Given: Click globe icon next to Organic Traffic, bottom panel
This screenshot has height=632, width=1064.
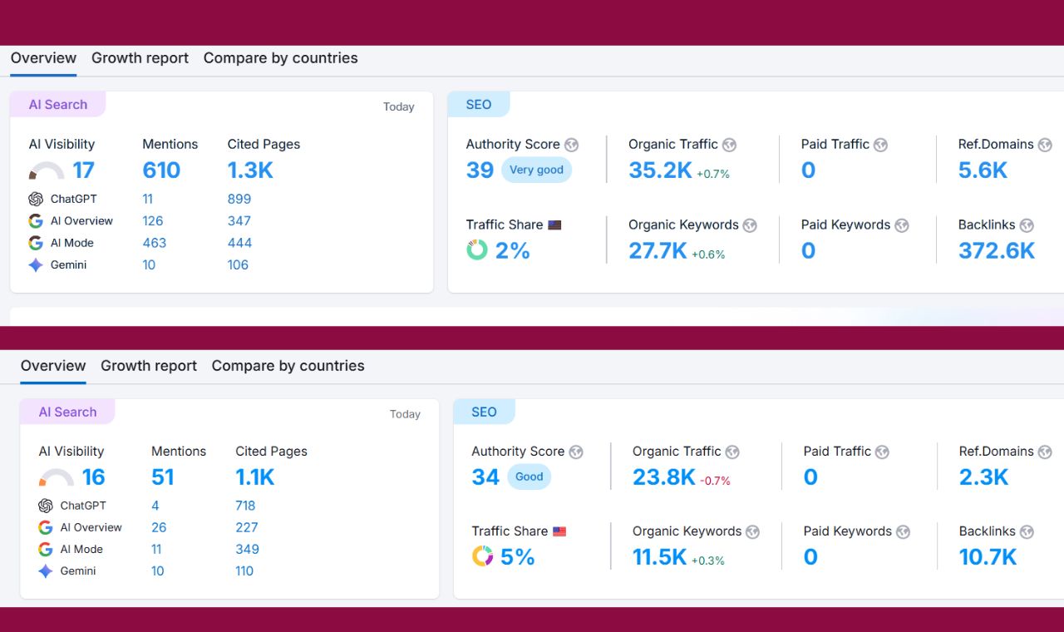Looking at the screenshot, I should point(732,452).
